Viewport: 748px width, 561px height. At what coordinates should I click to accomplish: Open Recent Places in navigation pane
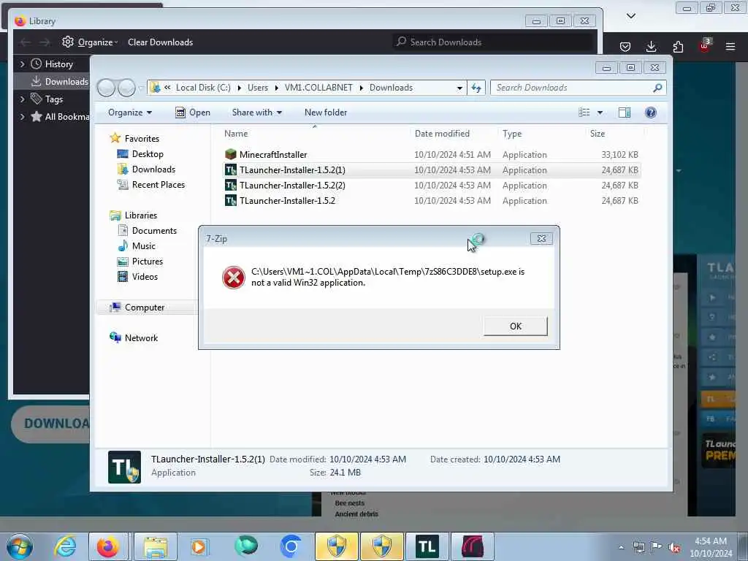click(158, 185)
